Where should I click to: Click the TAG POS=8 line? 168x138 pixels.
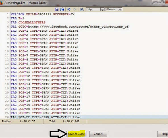(x=44, y=60)
